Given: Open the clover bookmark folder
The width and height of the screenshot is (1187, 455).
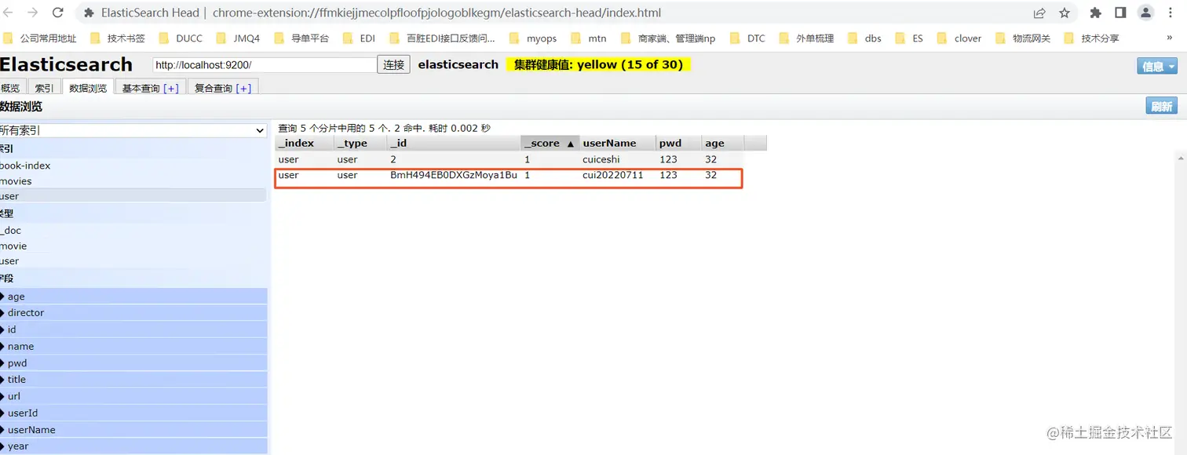Looking at the screenshot, I should pos(959,38).
